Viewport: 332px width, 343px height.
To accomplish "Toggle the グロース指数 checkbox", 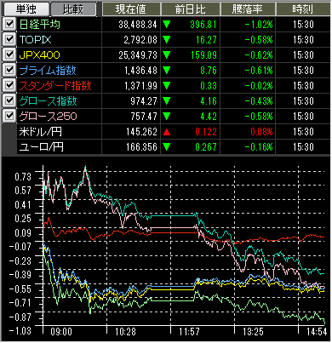I will (x=9, y=100).
